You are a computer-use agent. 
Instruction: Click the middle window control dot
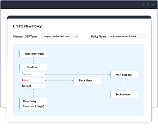(x=148, y=5)
